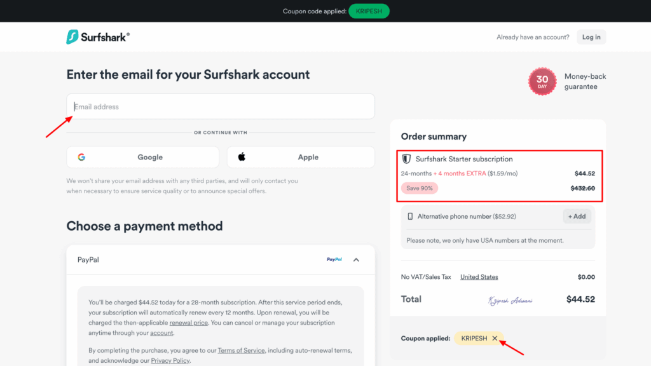Remove the applied KRIPESH coupon
Screen dimensions: 651x366
click(x=495, y=338)
